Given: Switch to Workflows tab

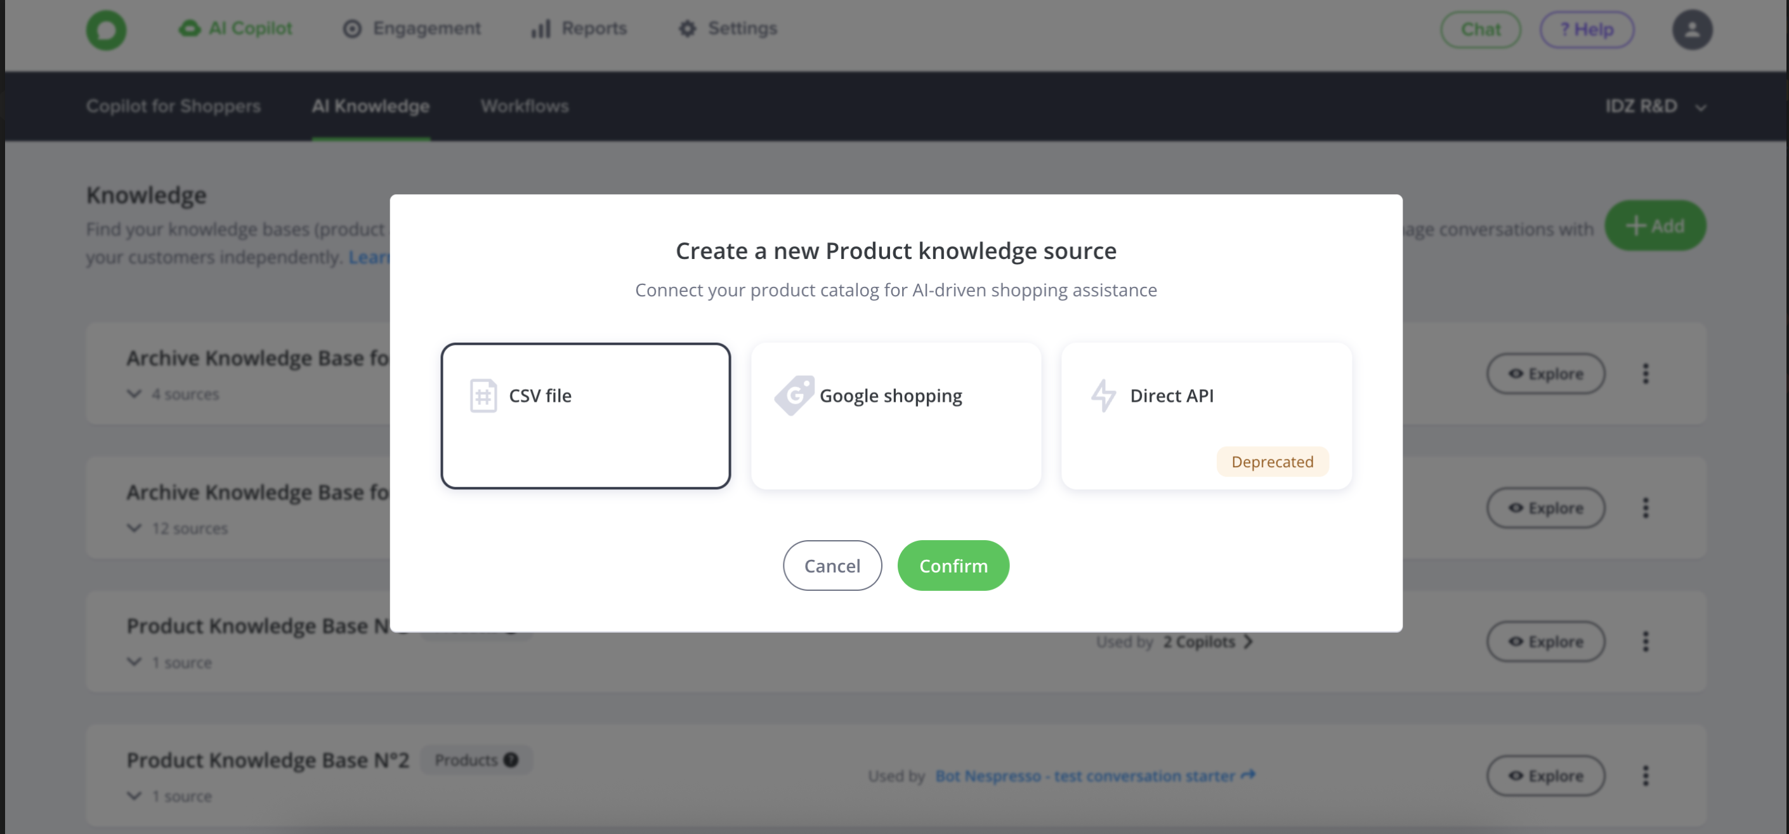Looking at the screenshot, I should 525,107.
